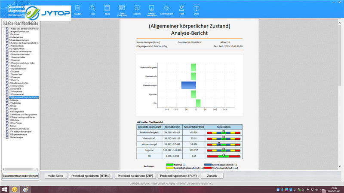Click the Seite Einrichten icon

[122, 10]
